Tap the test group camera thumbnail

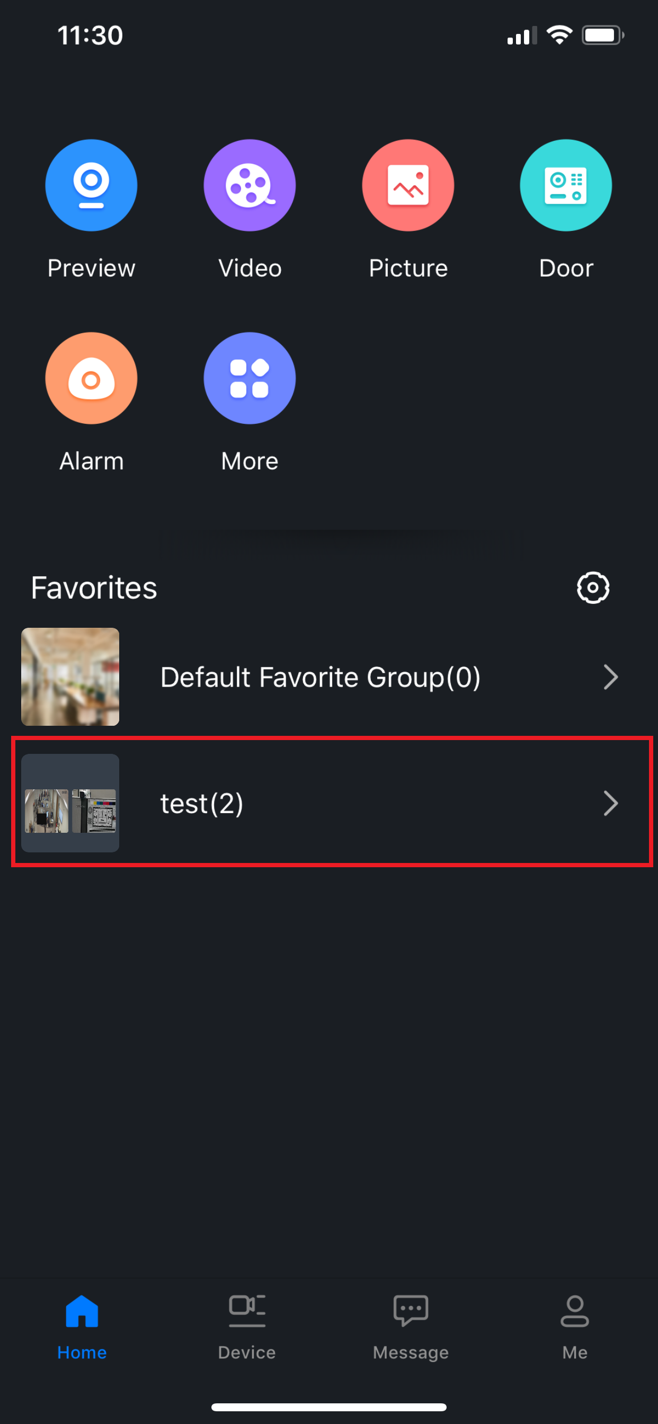click(x=70, y=803)
